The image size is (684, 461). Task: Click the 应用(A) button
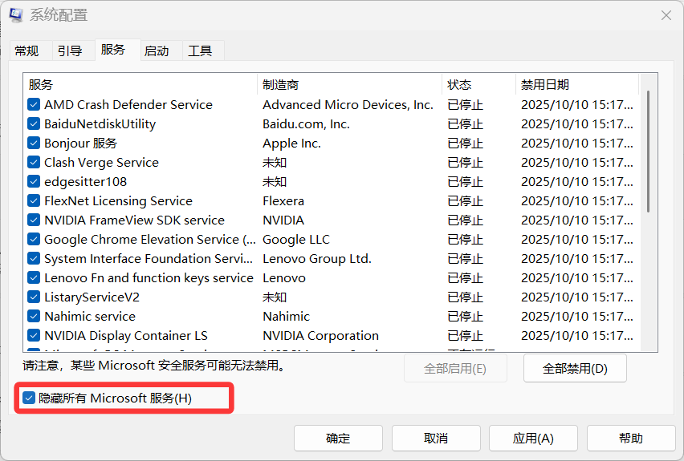[534, 439]
